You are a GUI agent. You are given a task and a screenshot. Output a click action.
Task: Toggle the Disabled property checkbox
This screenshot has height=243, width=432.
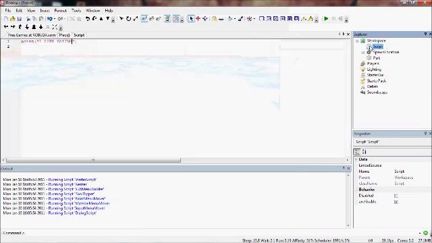coord(396,196)
